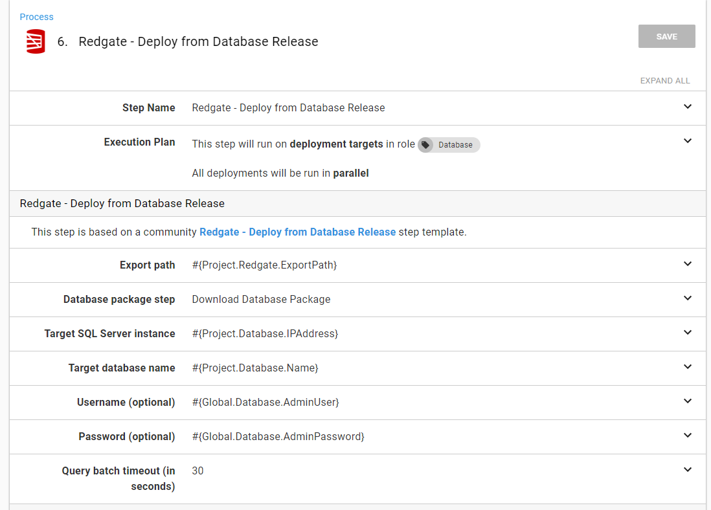
Task: Expand the Export path field
Action: (x=688, y=264)
